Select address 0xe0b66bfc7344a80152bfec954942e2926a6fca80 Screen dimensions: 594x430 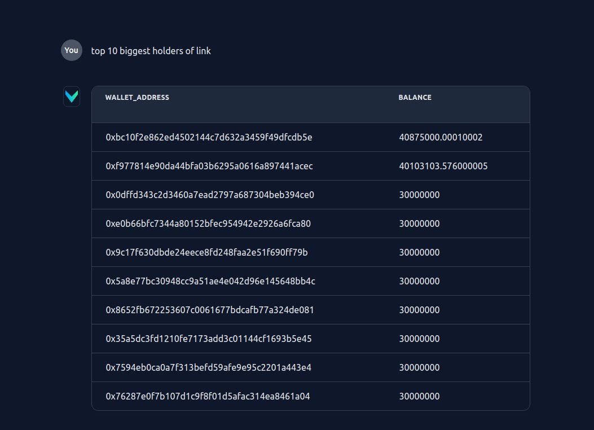pos(208,223)
